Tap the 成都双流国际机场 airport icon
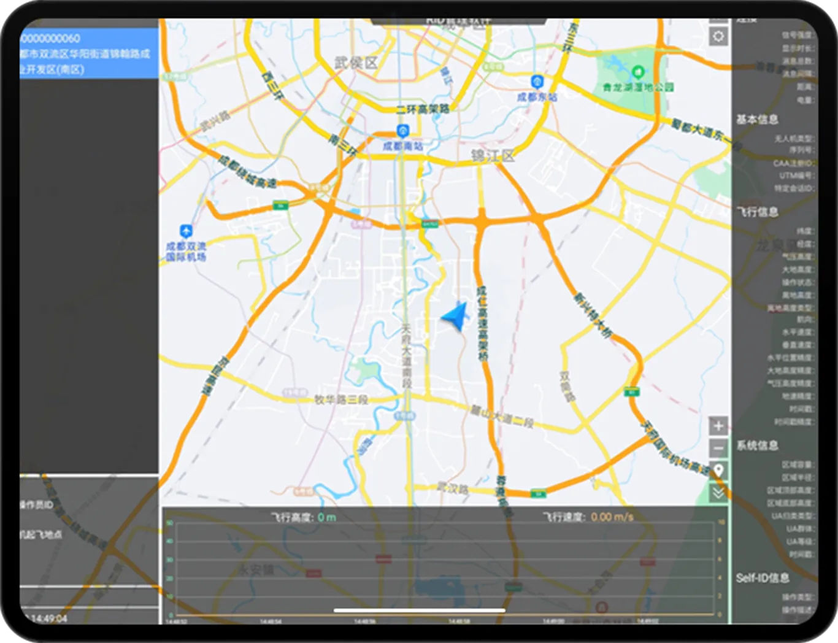The width and height of the screenshot is (838, 643). pos(186,231)
